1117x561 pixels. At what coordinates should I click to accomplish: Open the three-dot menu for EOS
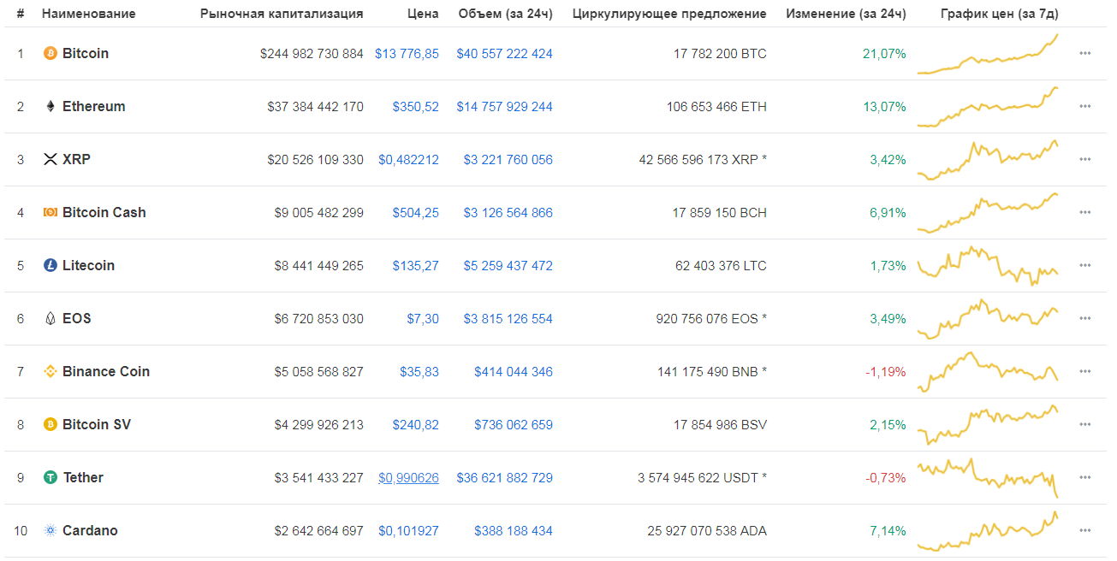pyautogui.click(x=1085, y=318)
